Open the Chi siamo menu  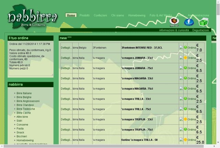(x=118, y=15)
